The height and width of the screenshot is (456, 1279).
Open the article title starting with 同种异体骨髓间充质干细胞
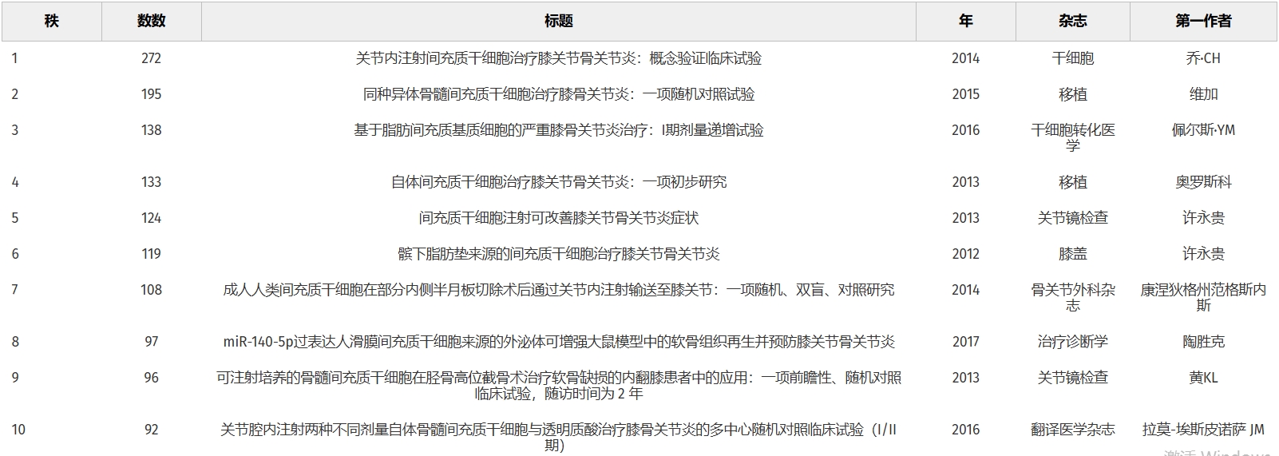(558, 94)
